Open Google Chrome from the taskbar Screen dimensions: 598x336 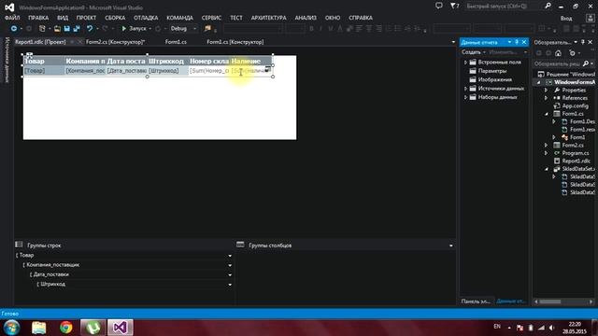(66, 328)
